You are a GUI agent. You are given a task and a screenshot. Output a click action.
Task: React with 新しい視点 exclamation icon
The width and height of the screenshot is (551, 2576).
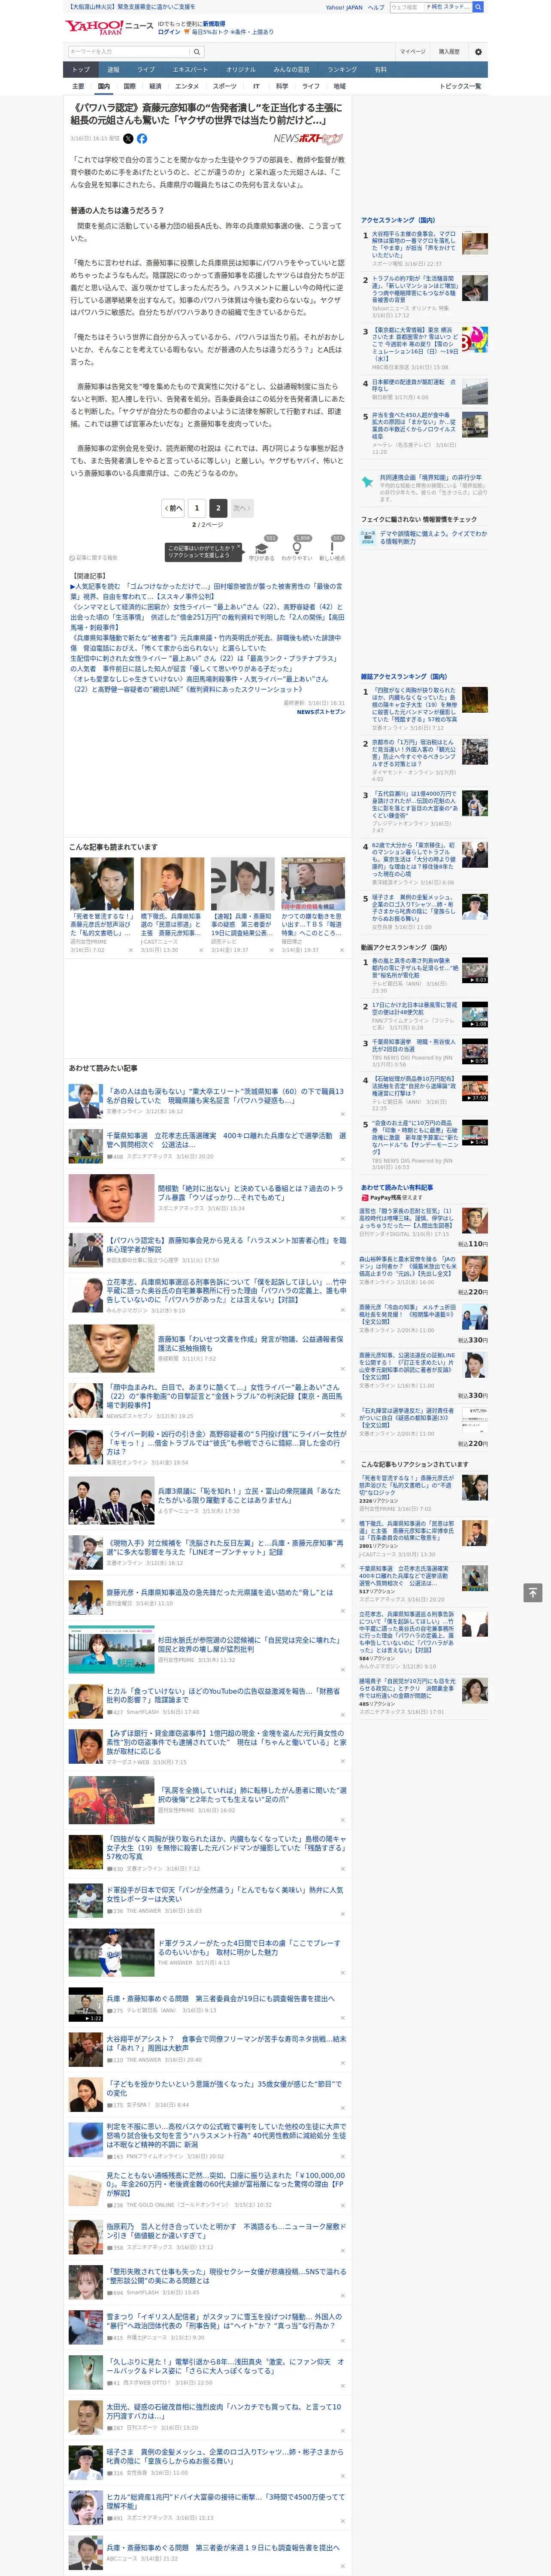[332, 549]
